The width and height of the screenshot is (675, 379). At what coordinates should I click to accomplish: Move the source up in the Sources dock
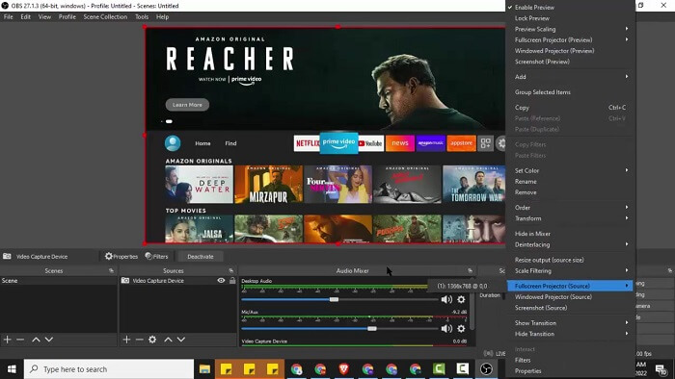(168, 340)
